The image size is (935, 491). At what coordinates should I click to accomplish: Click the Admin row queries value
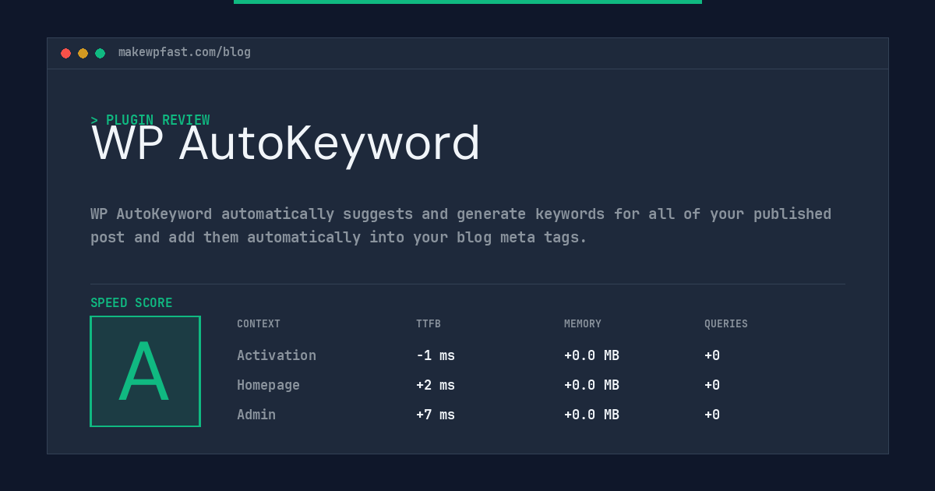712,415
